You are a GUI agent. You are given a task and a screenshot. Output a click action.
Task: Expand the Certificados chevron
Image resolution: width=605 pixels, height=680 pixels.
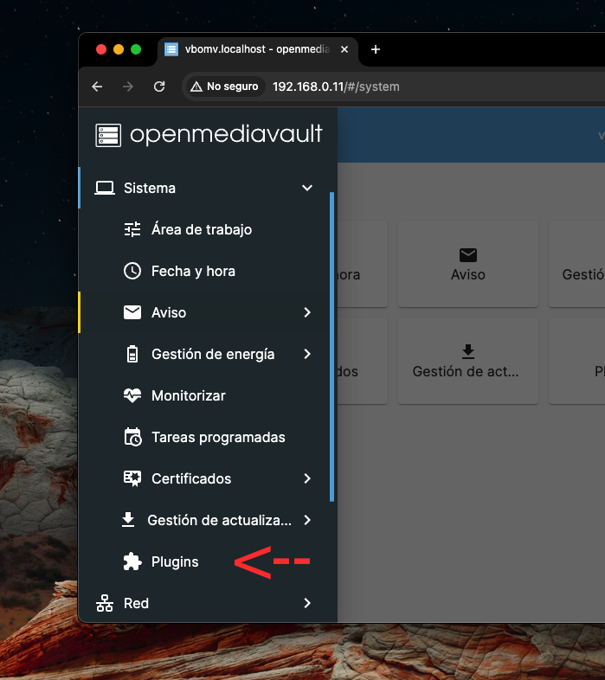point(307,478)
